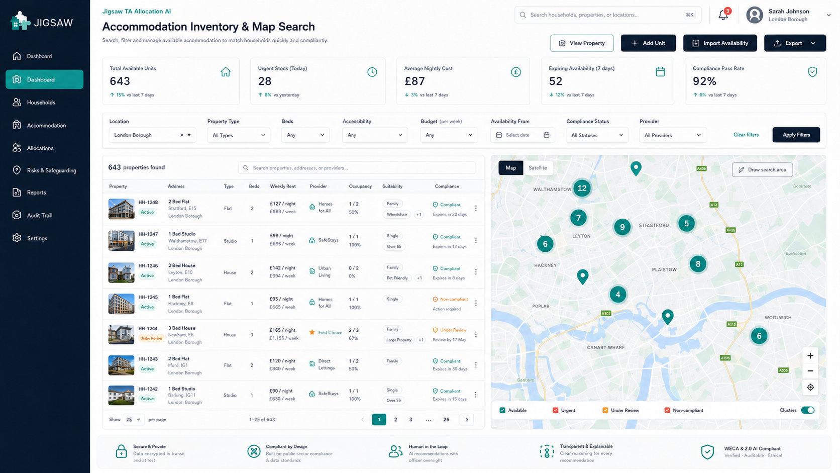Click the Total Available Units house icon
Screen dimensions: 840x473
tap(226, 72)
